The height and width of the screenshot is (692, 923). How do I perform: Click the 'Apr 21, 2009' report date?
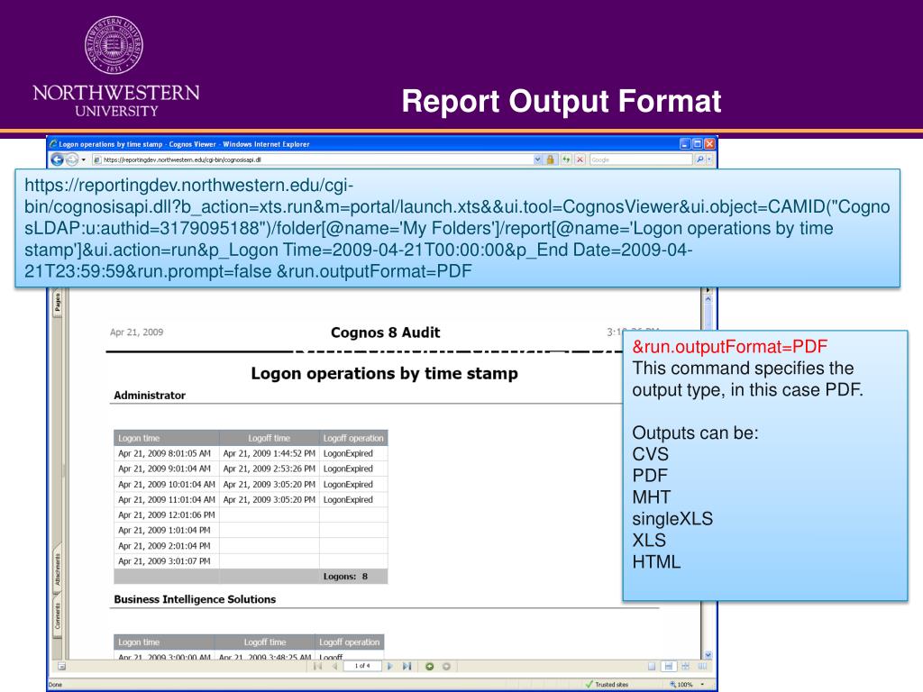click(x=137, y=332)
